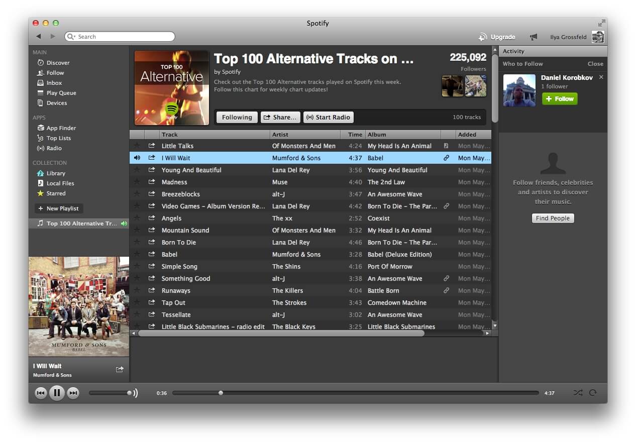Open the Share... button for the playlist
The image size is (636, 443).
coord(280,117)
